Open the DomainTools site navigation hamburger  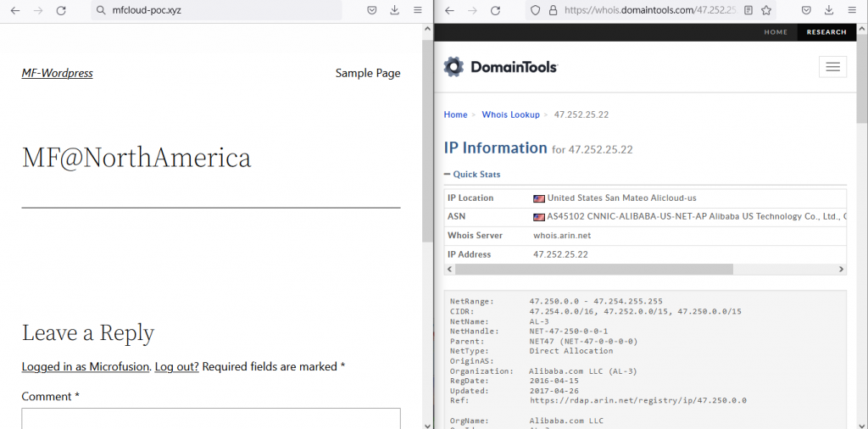coord(832,67)
